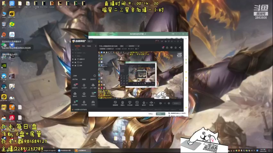Click the pencil edit icon beside stream title
The width and height of the screenshot is (273, 153).
coord(139,46)
